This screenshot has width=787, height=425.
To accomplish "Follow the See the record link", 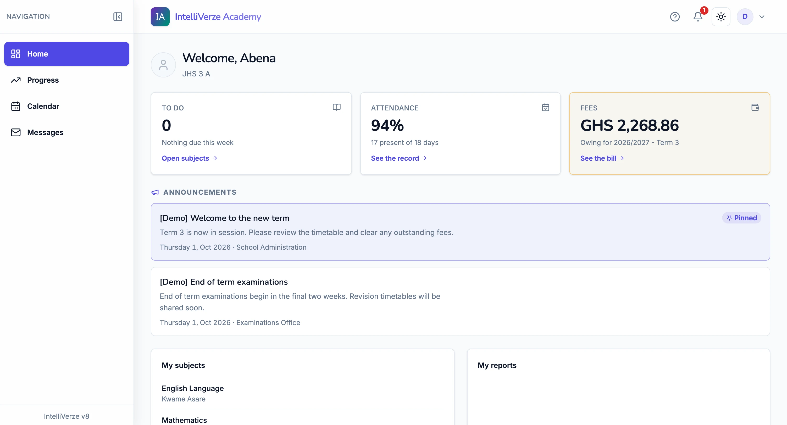I will click(x=398, y=158).
